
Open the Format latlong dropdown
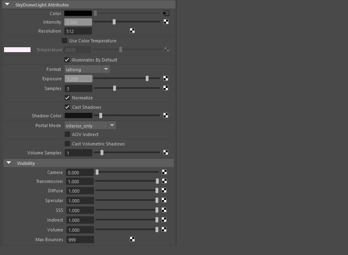click(x=106, y=69)
